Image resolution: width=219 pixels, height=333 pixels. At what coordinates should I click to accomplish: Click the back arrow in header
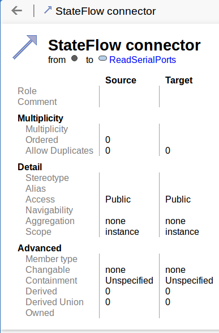(17, 11)
